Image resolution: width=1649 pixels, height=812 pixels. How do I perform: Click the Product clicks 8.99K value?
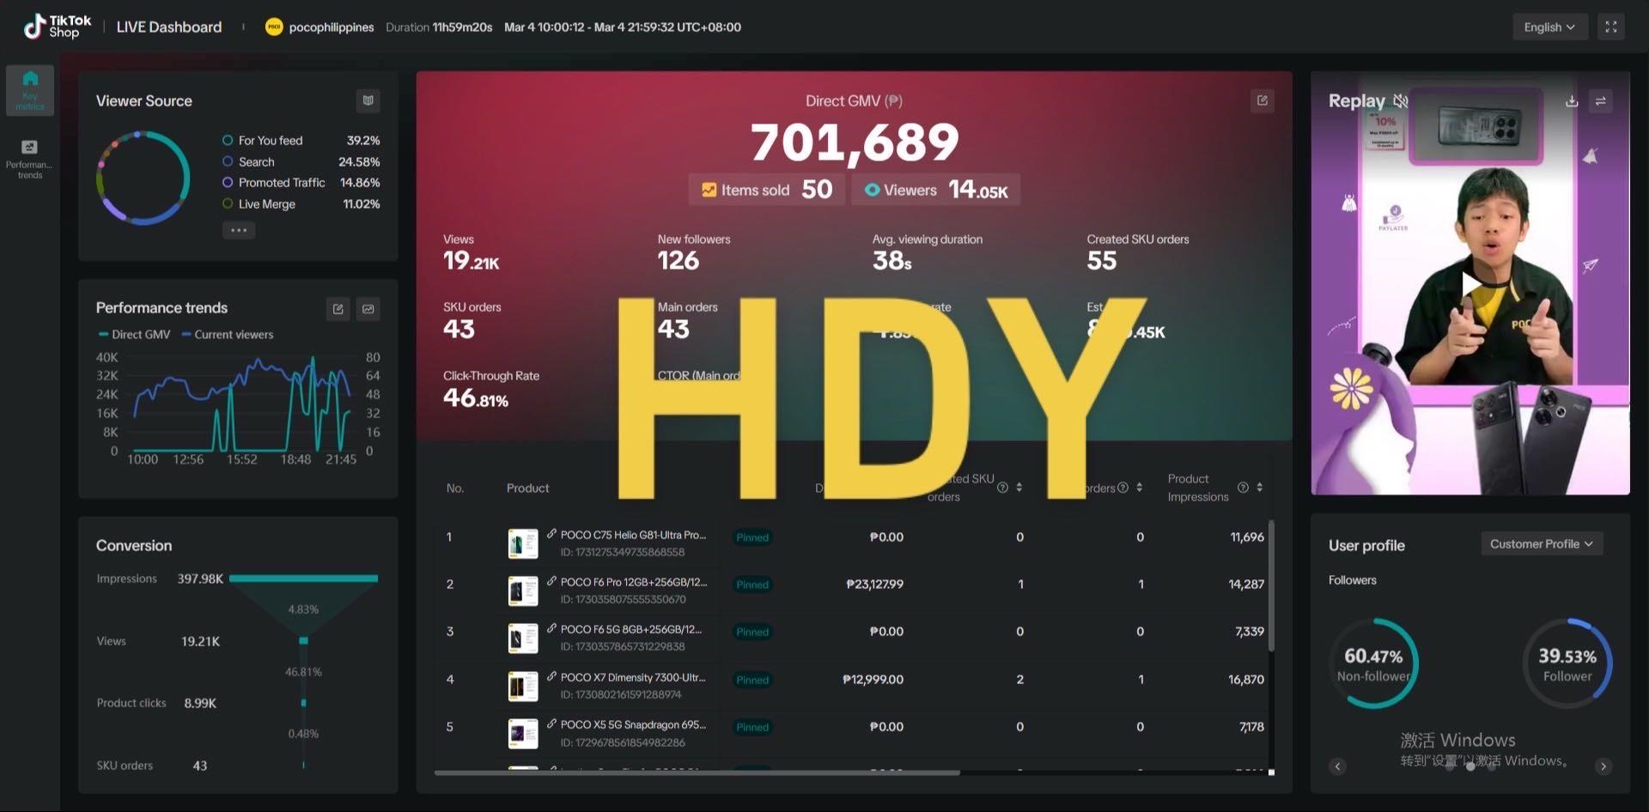[x=200, y=703]
